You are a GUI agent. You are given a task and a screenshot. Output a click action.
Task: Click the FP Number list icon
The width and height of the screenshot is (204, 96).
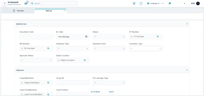(131, 37)
